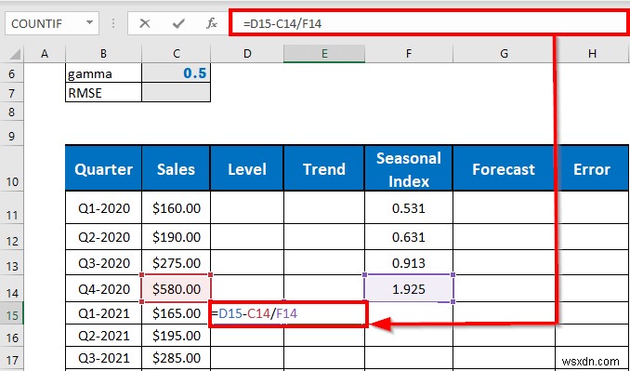Click inside the formula bar text
630x371 pixels.
click(x=282, y=24)
